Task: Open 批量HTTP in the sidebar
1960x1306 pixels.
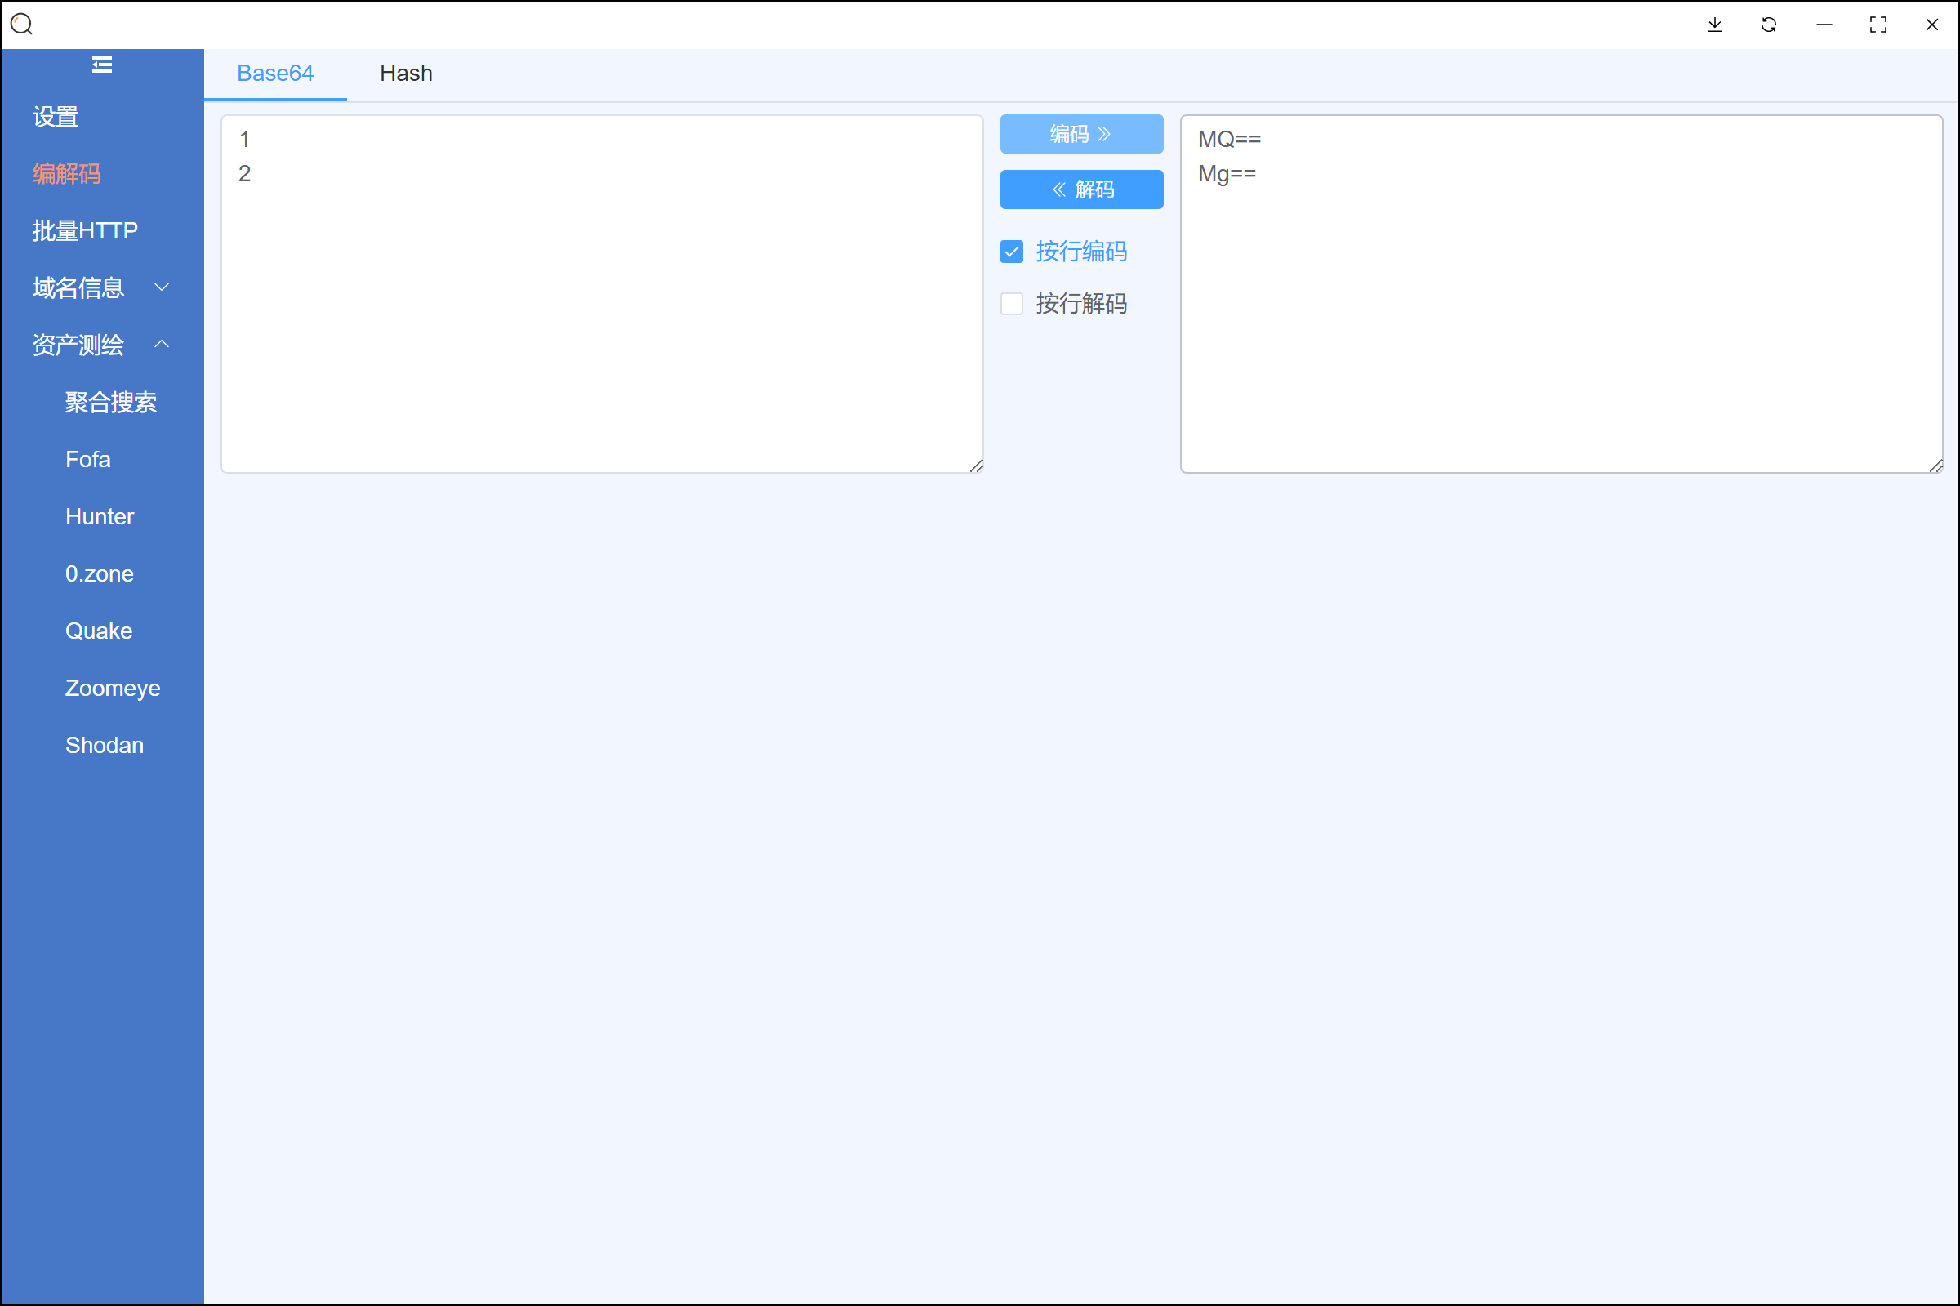Action: pos(85,230)
